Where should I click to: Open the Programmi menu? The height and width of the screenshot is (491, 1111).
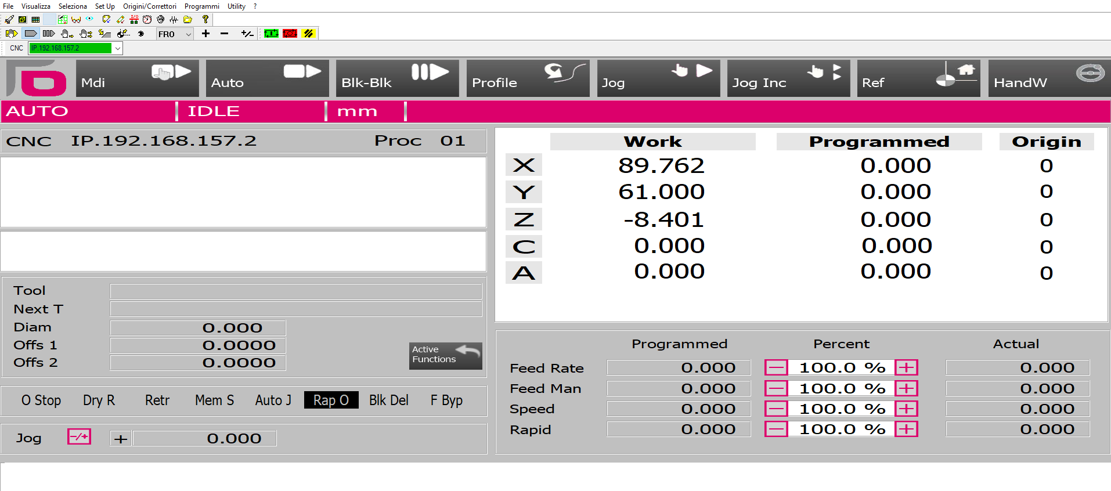click(202, 6)
